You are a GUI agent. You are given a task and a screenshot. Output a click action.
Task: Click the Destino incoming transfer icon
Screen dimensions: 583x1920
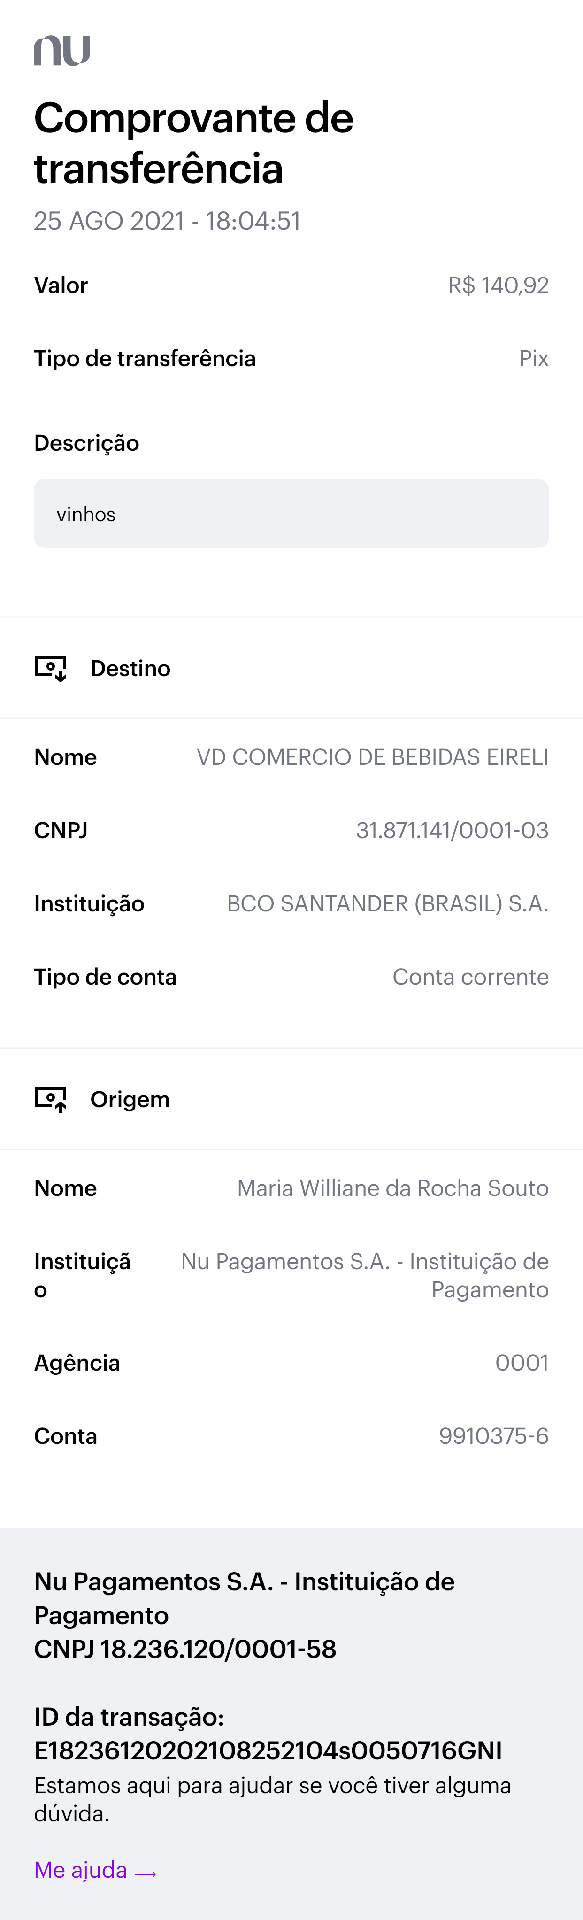51,668
